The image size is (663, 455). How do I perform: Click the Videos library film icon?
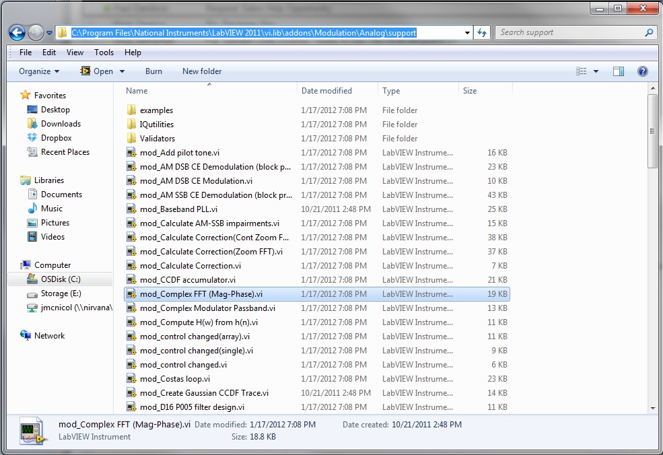(32, 236)
